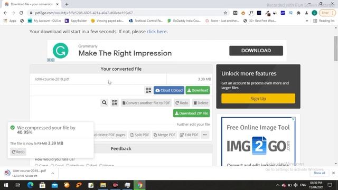Image resolution: width=338 pixels, height=190 pixels.
Task: Click the 'click here' download link
Action: pos(157,32)
